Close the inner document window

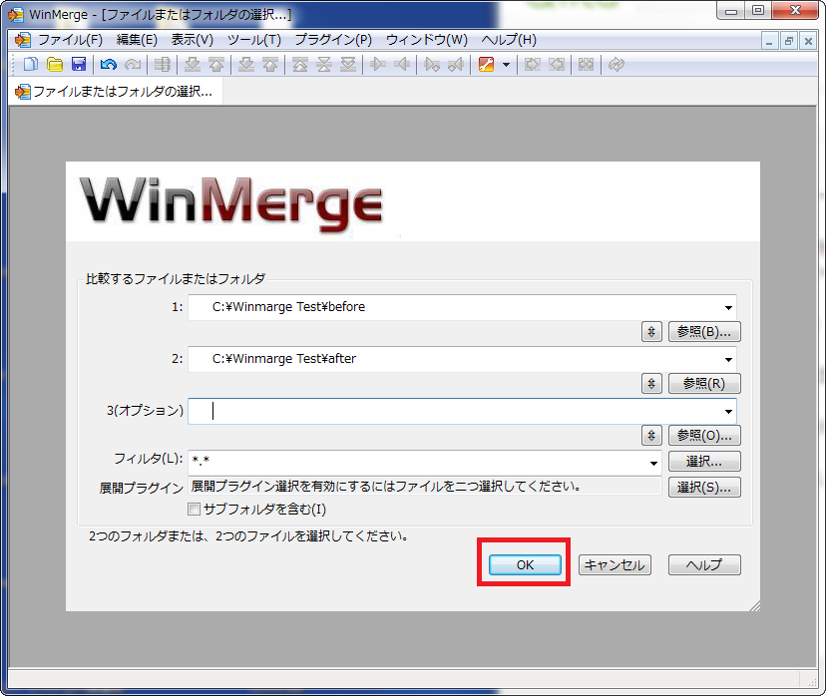tap(808, 41)
